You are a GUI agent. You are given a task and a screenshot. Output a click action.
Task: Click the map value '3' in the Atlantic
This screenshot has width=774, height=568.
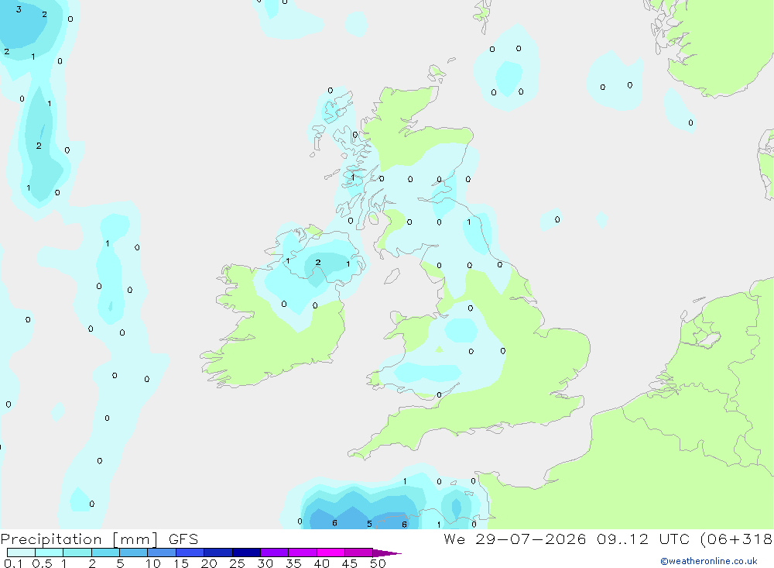(19, 9)
